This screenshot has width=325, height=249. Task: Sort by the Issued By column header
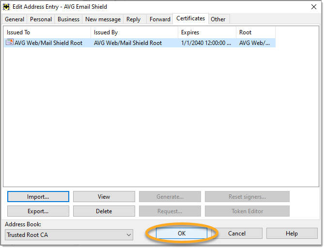click(x=134, y=32)
